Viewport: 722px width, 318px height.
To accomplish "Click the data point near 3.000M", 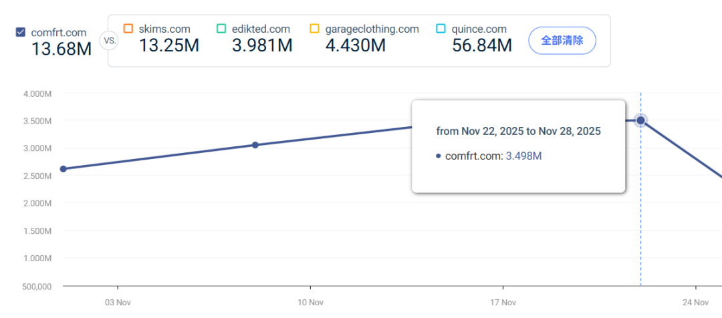I will pos(255,145).
